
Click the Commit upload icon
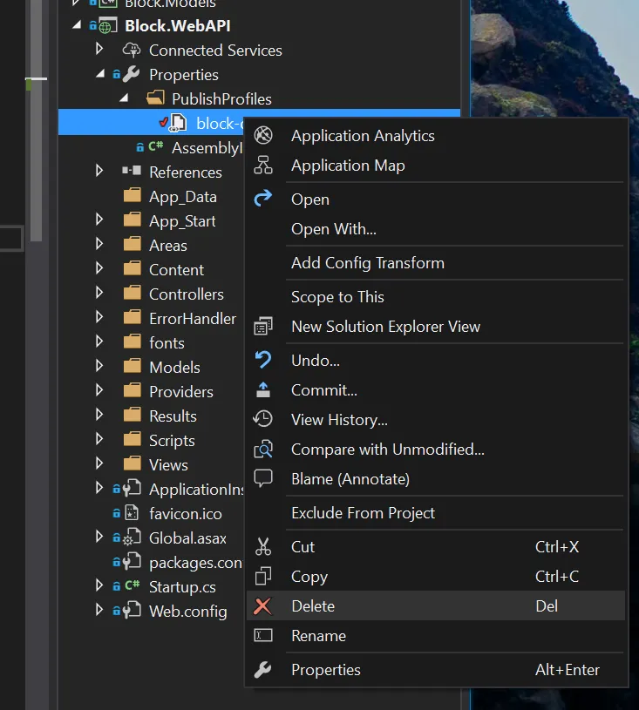pos(263,390)
